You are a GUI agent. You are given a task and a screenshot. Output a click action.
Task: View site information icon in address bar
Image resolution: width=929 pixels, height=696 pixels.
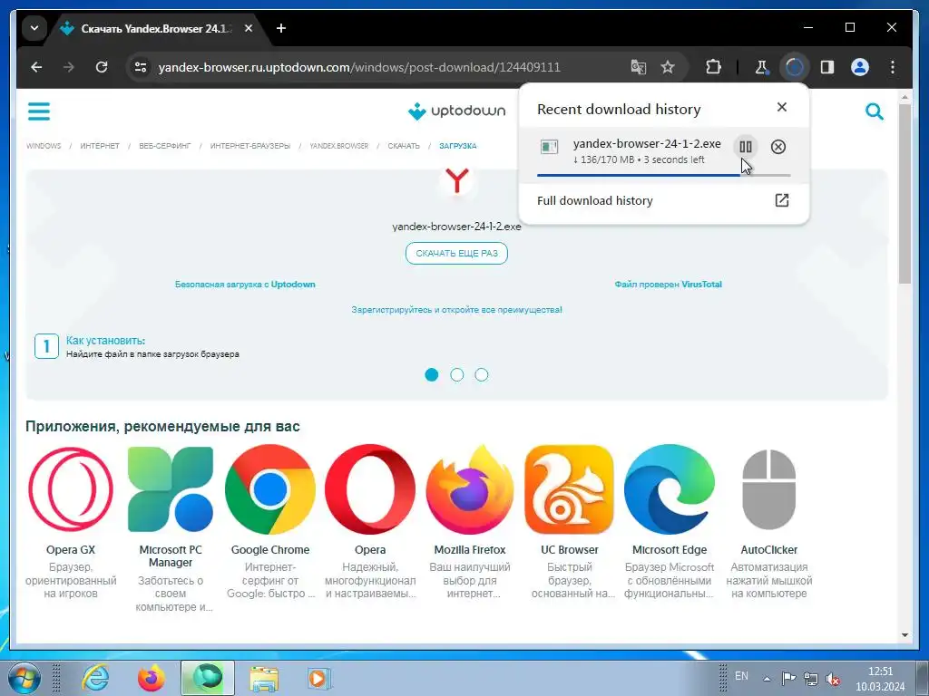141,67
